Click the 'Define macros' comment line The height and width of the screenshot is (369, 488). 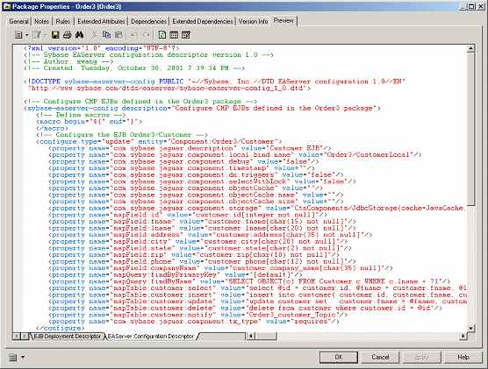point(81,115)
